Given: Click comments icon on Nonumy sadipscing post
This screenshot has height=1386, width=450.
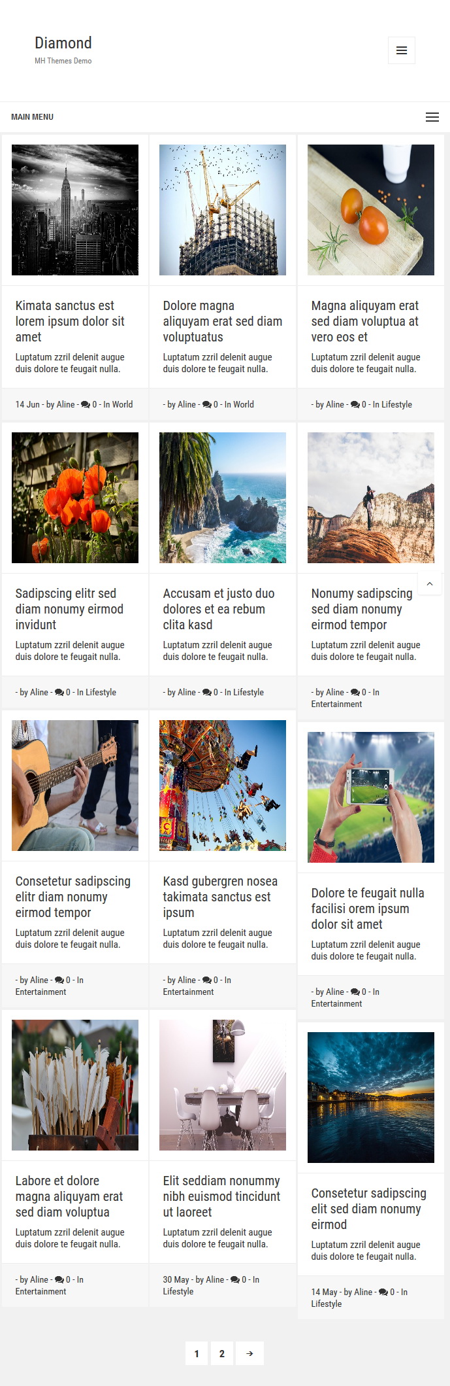Looking at the screenshot, I should [355, 692].
